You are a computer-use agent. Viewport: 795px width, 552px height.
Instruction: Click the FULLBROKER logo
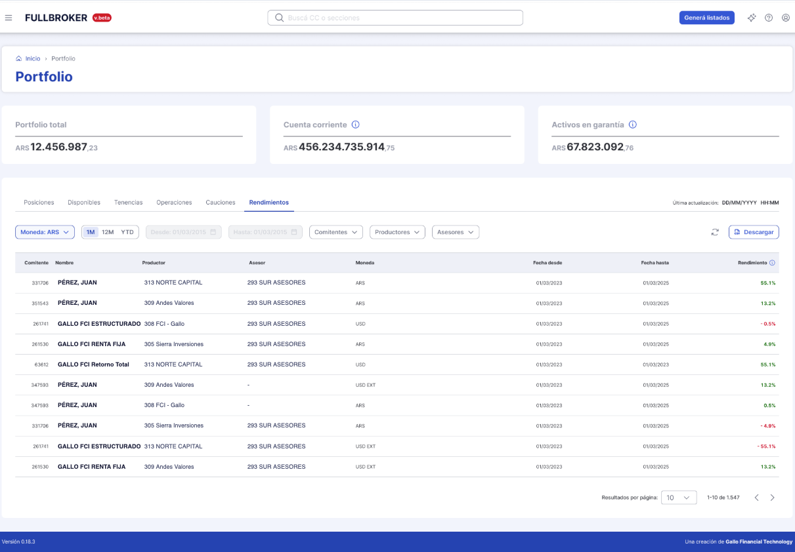tap(56, 18)
